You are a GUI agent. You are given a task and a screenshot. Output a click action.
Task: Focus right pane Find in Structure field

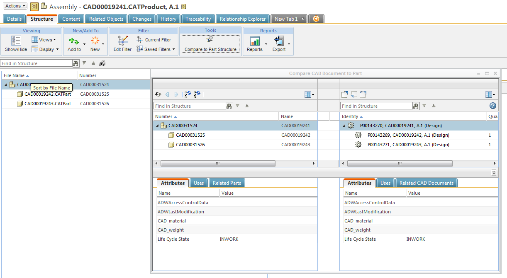pyautogui.click(x=376, y=106)
